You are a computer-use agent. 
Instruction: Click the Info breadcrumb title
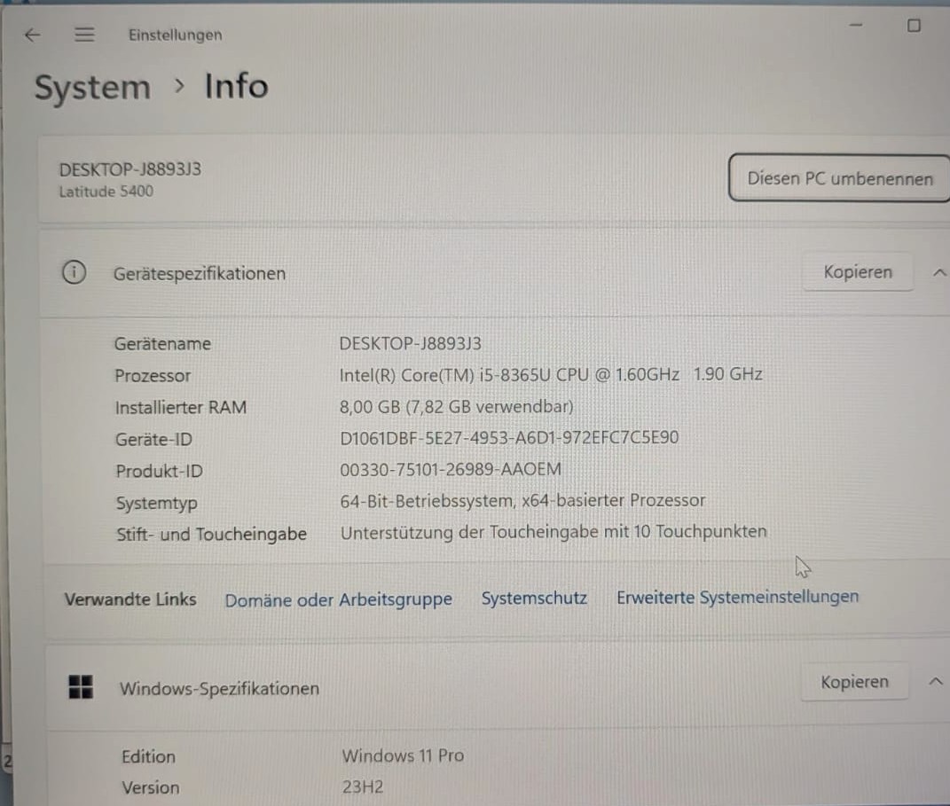[236, 86]
